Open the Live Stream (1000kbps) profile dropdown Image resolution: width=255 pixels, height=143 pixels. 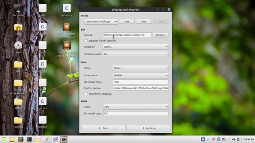101,21
